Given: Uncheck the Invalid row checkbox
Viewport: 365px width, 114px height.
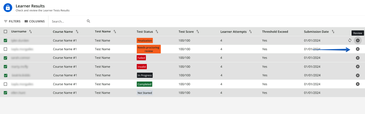Looking at the screenshot, I should coord(5,67).
